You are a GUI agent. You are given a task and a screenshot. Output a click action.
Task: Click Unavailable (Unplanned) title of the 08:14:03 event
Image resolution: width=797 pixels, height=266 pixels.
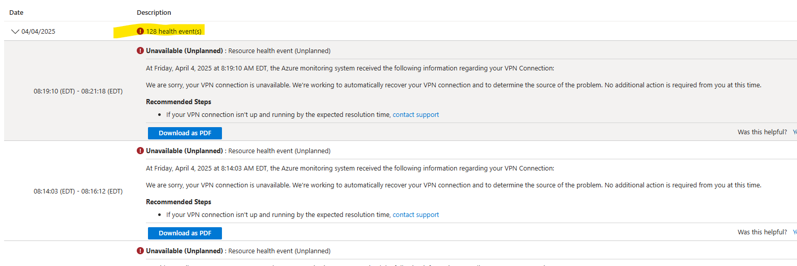click(x=184, y=151)
